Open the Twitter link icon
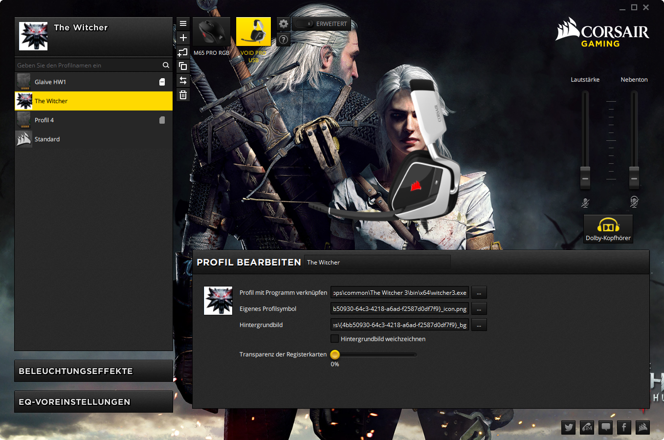Screen dimensions: 664x440 pyautogui.click(x=569, y=428)
